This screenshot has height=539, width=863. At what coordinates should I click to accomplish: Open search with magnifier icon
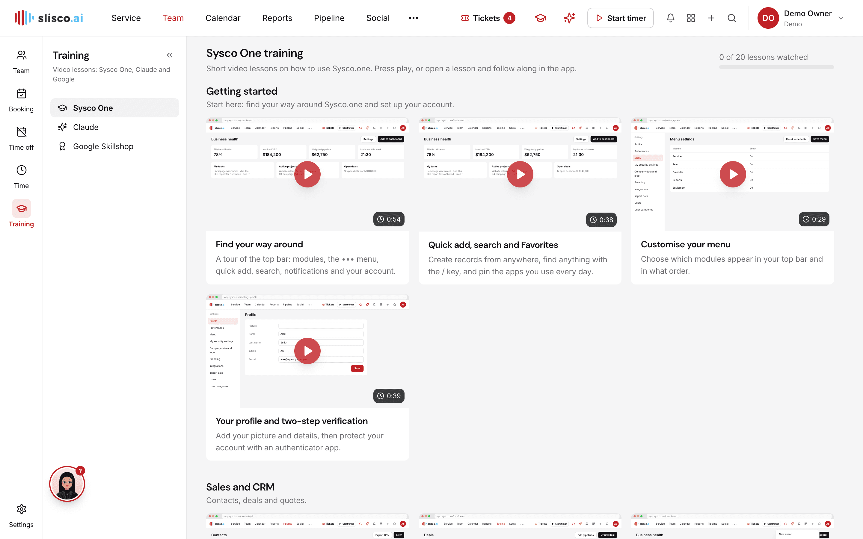(731, 18)
